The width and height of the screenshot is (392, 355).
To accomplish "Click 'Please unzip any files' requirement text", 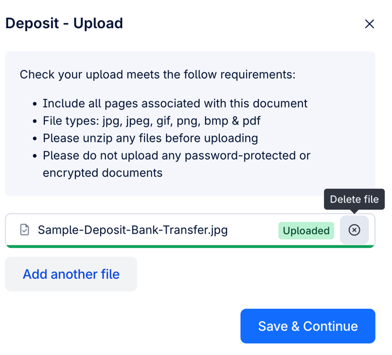I will [x=150, y=138].
